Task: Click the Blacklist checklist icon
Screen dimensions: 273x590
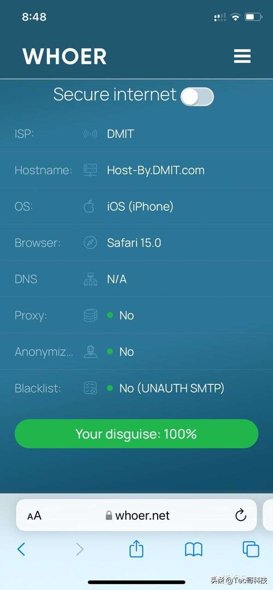Action: 90,388
